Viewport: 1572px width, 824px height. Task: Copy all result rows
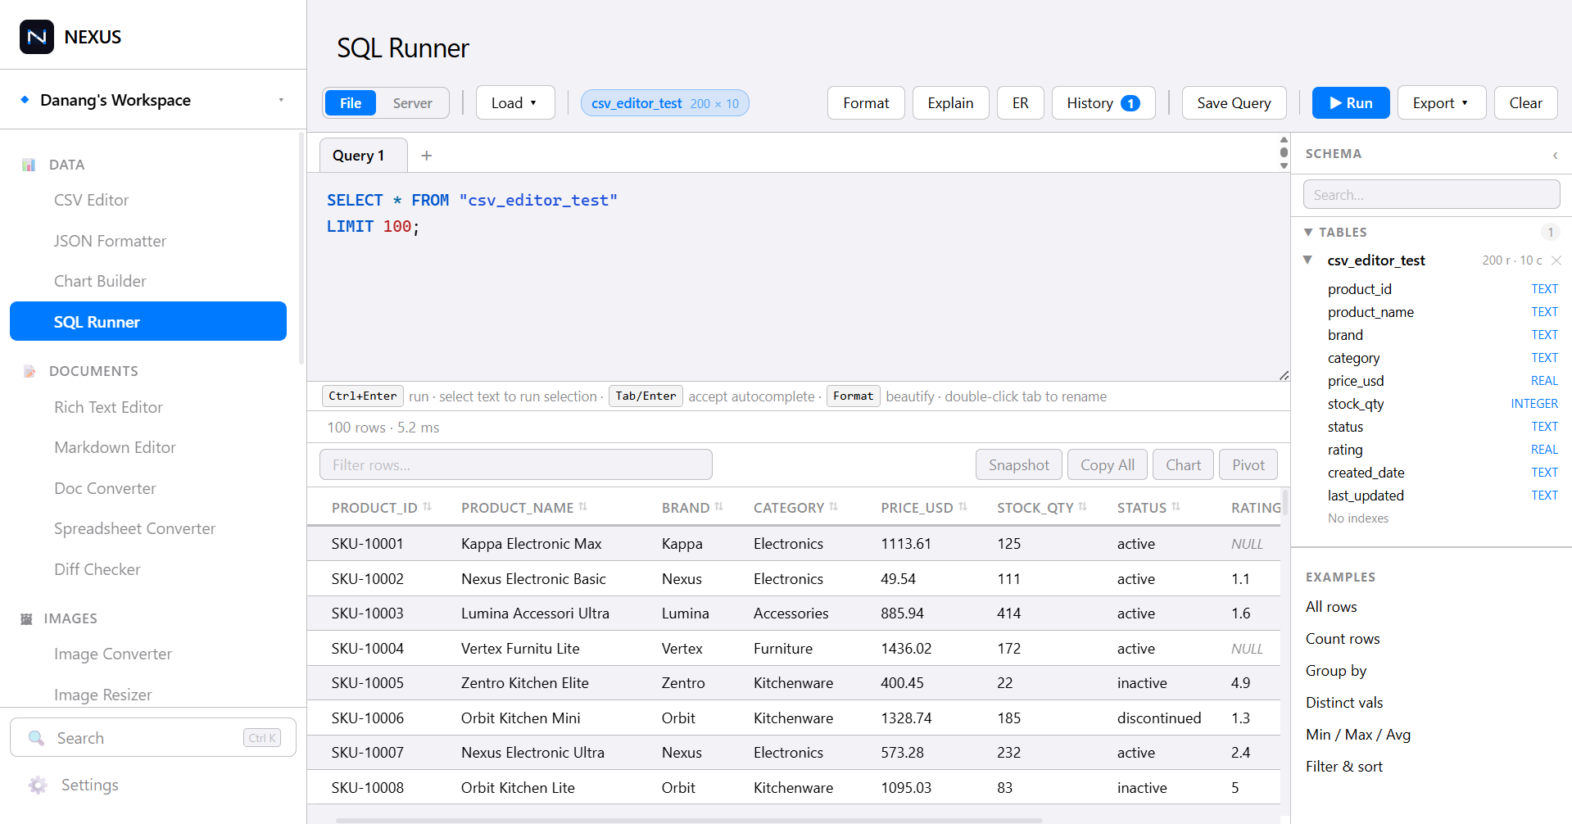[1107, 464]
